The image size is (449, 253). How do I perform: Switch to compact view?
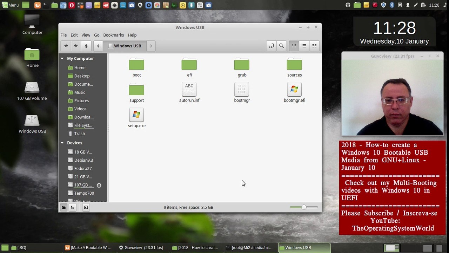pos(314,46)
